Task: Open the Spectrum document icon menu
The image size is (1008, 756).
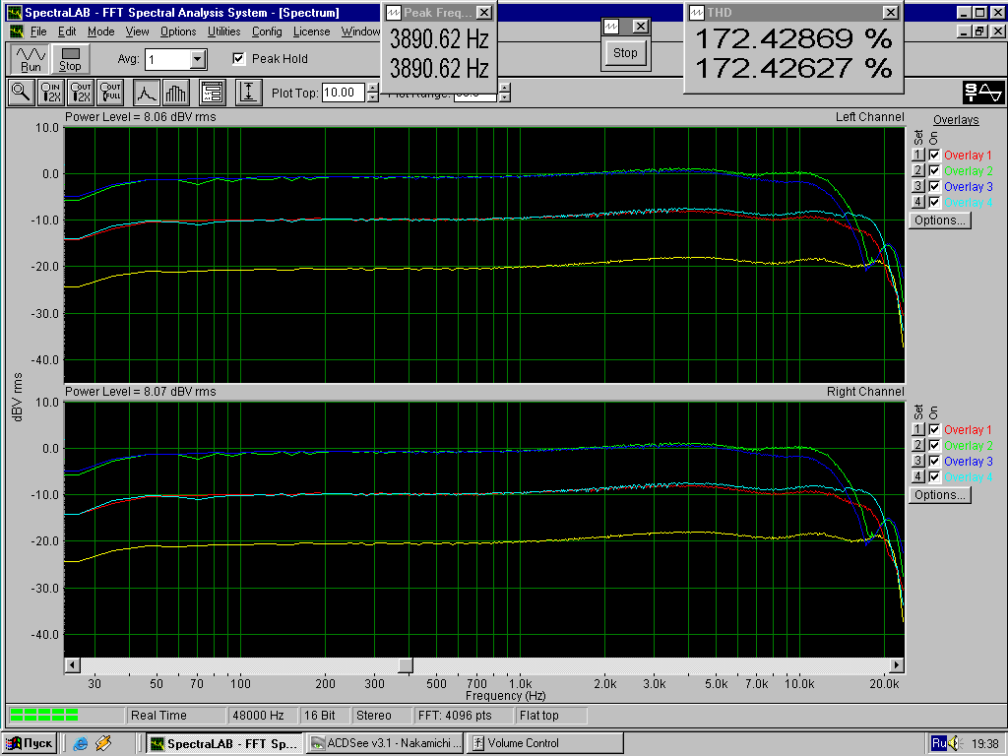Action: coord(17,31)
